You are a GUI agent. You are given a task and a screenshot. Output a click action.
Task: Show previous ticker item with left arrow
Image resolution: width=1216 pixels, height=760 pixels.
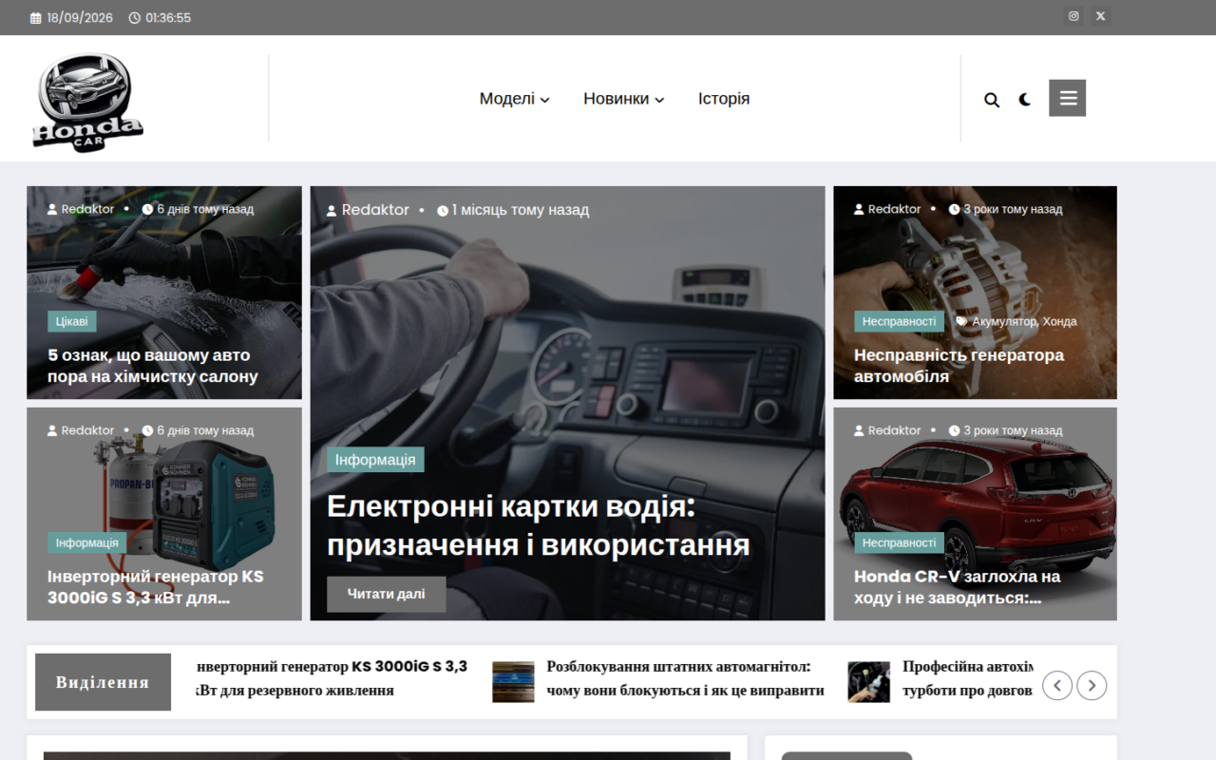click(1057, 685)
